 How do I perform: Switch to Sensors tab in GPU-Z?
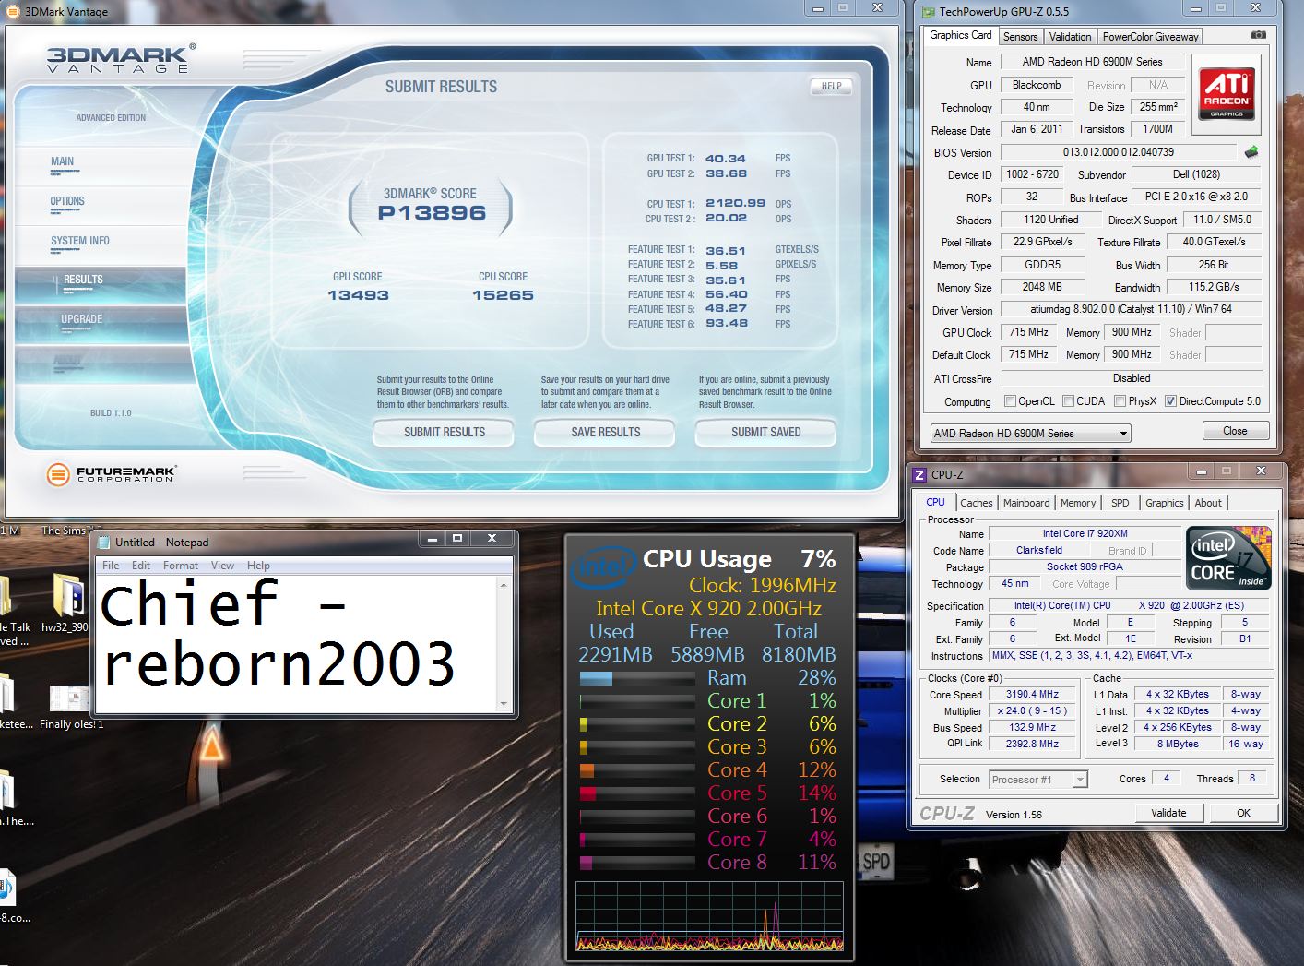coord(1020,37)
